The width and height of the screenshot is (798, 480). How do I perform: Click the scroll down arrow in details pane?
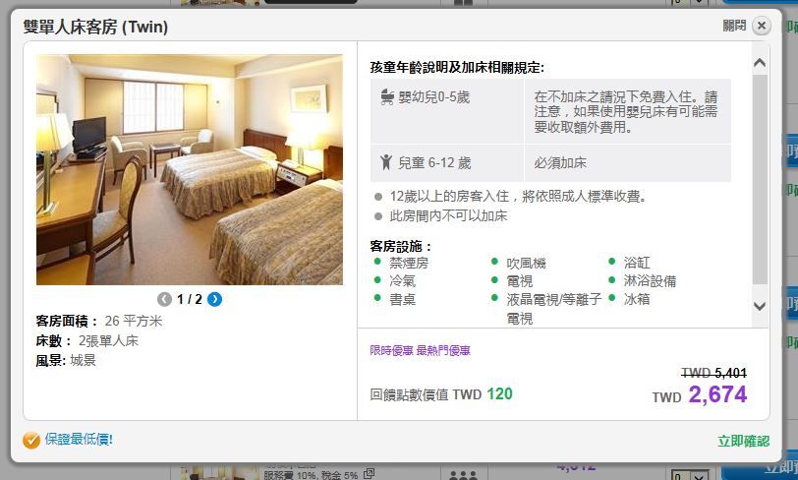tap(760, 306)
